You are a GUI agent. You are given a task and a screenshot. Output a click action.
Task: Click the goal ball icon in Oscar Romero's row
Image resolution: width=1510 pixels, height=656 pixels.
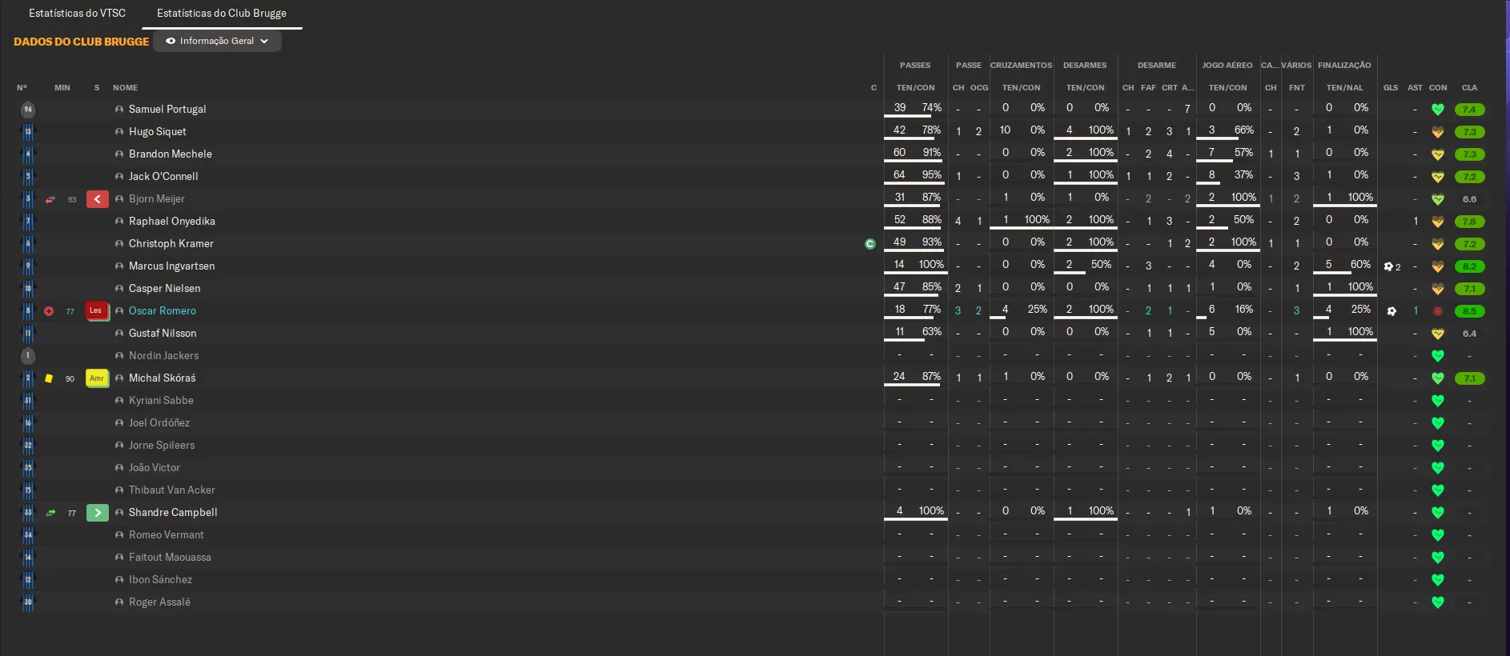[x=1392, y=311]
